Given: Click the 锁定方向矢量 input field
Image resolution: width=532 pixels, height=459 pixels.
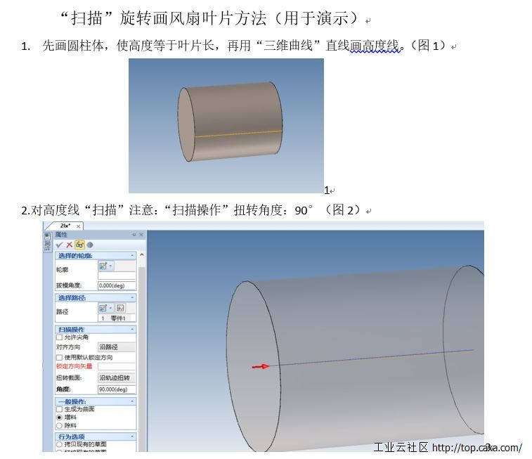Looking at the screenshot, I should coord(117,366).
